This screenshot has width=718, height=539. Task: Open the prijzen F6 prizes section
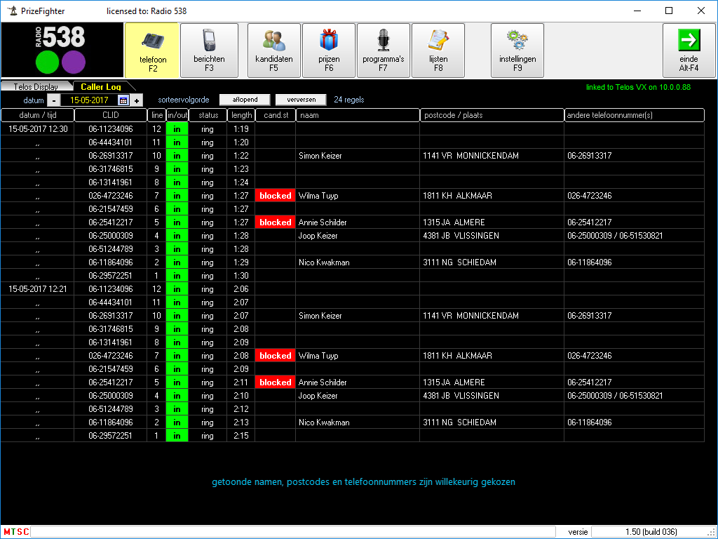coord(328,50)
